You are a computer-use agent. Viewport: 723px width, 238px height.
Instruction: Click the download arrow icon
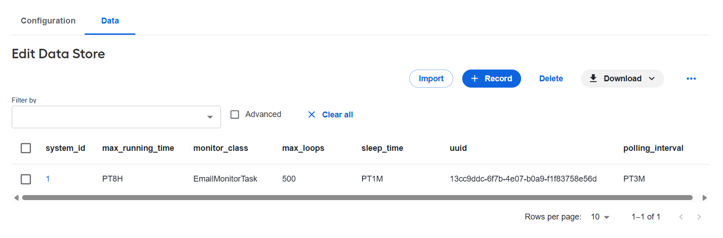[x=593, y=78]
